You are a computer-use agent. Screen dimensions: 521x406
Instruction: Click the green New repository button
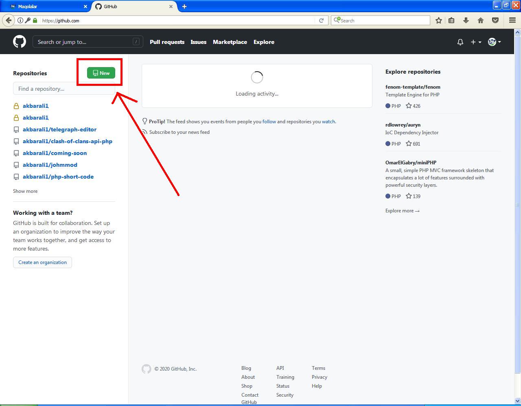pos(101,73)
